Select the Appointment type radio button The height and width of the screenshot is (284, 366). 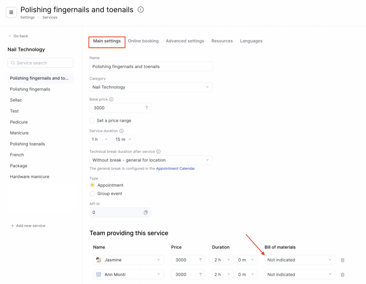pyautogui.click(x=92, y=185)
